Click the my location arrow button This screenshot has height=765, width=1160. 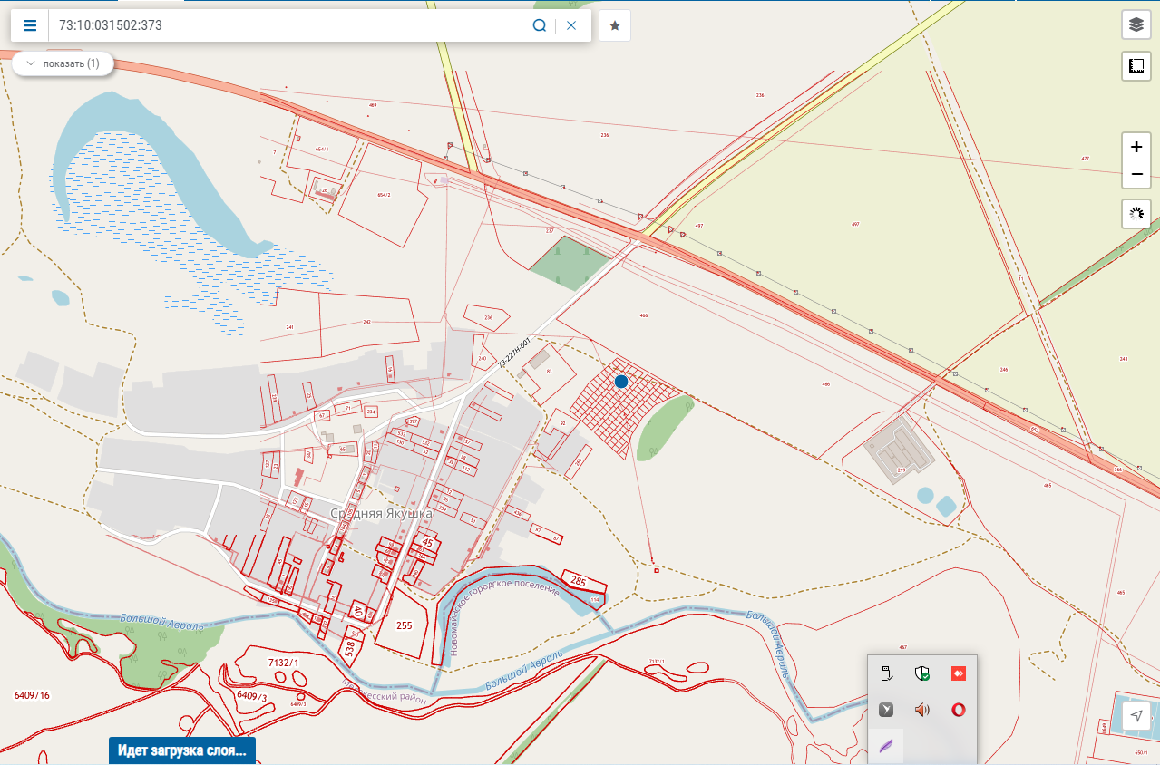tap(1136, 716)
